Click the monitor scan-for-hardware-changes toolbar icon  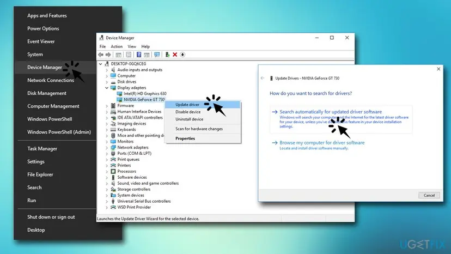pyautogui.click(x=157, y=55)
